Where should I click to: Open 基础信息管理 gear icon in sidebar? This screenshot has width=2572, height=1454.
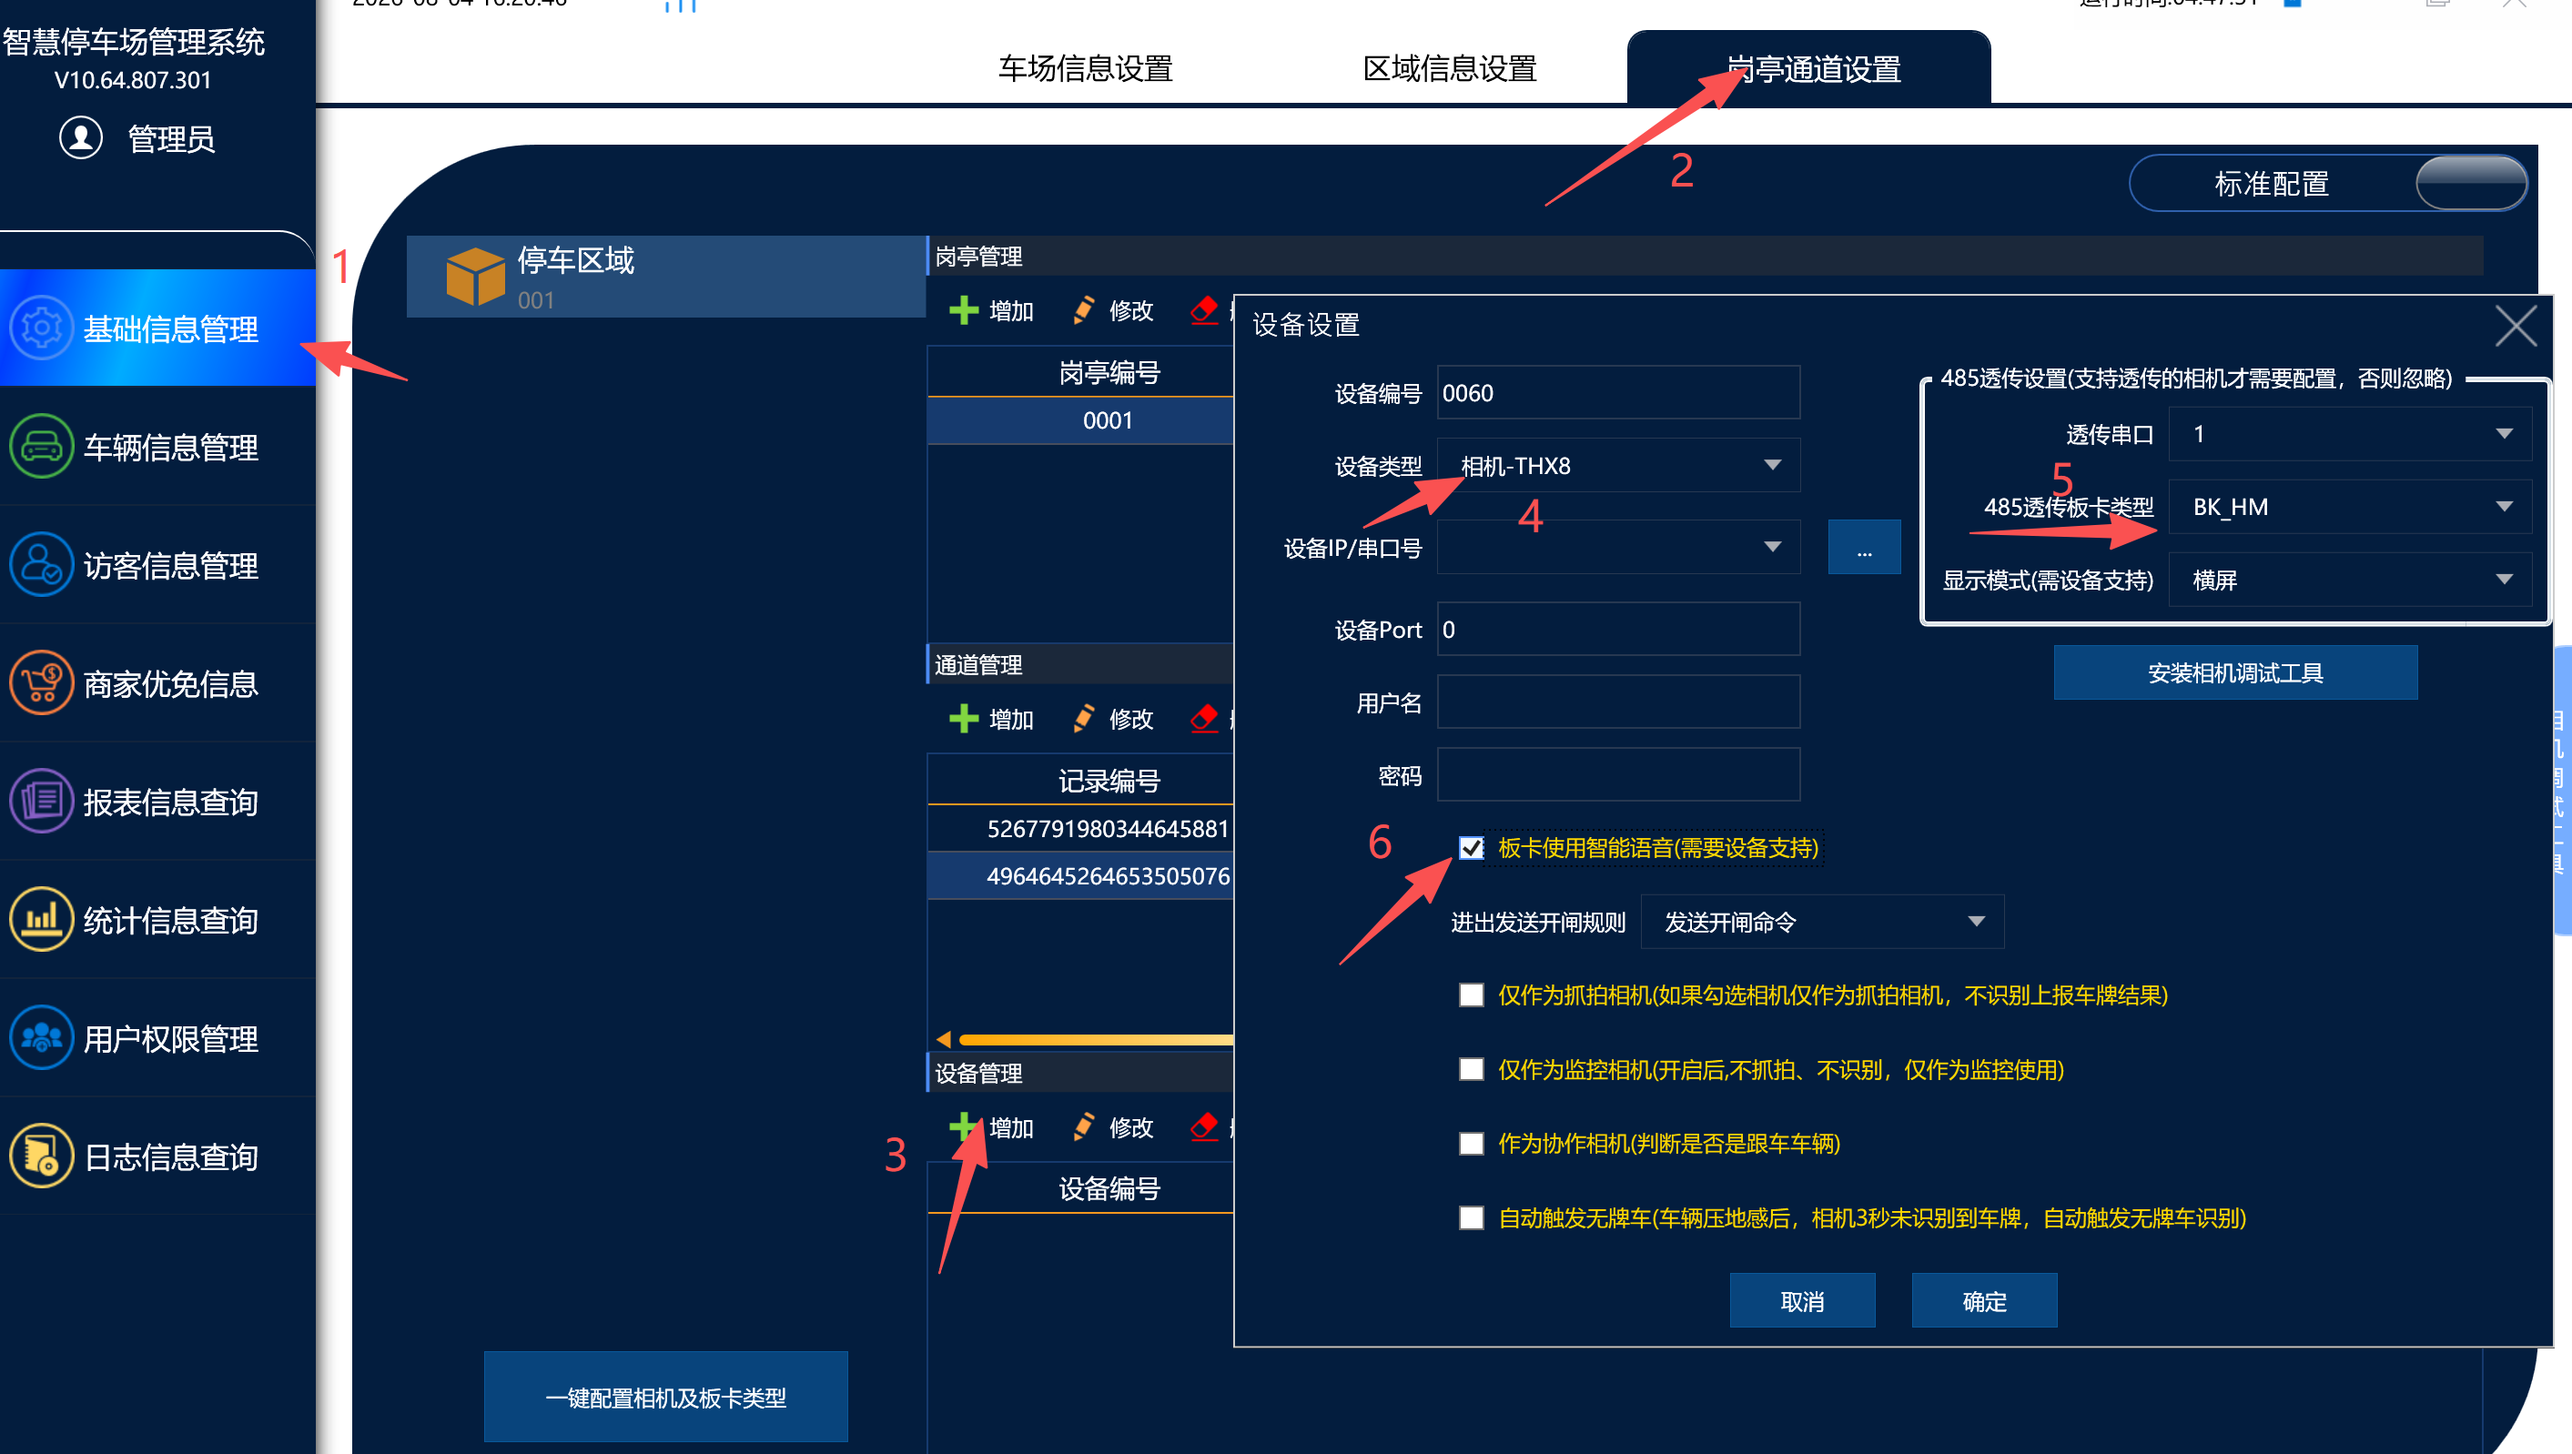click(x=41, y=328)
